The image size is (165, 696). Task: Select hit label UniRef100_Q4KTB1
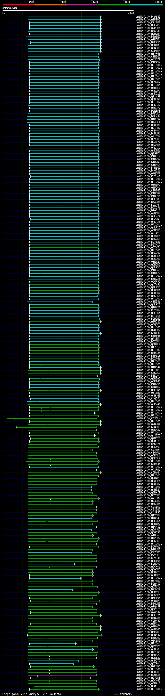[x=148, y=150]
